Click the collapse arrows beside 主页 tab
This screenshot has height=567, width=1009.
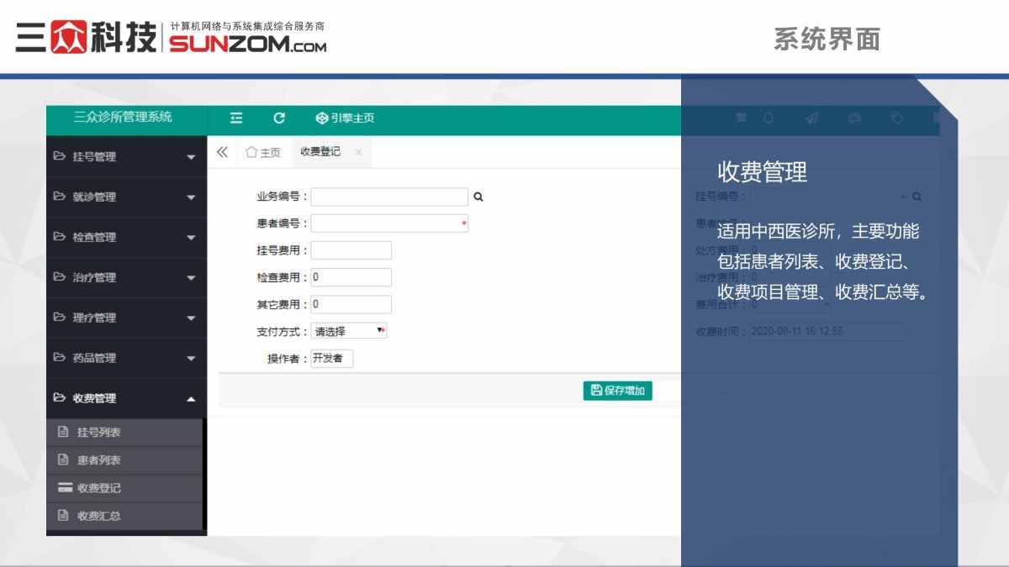point(221,152)
